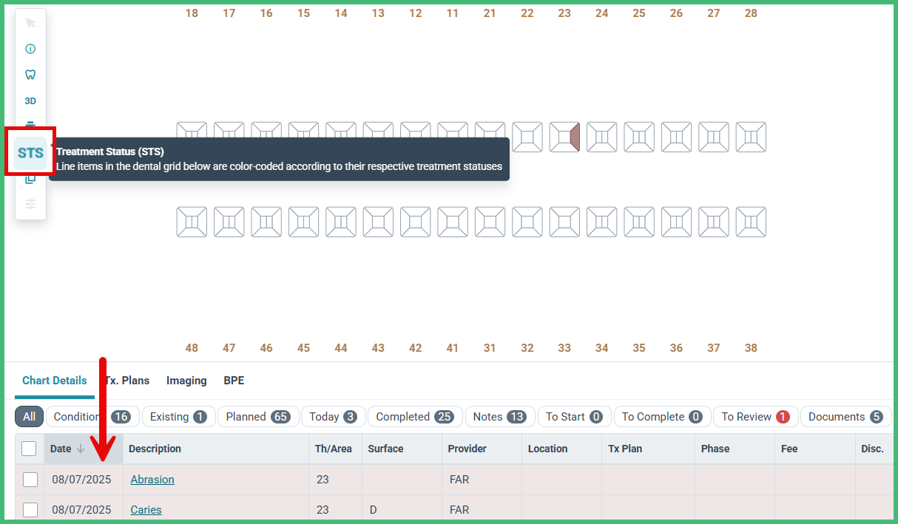Check the select-all checkbox in the table header
Viewport: 898px width, 524px height.
(29, 449)
